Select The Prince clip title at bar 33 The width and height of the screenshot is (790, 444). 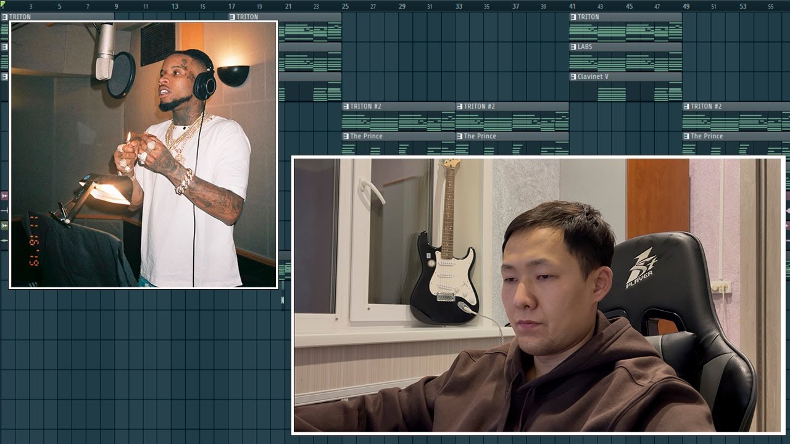[480, 136]
